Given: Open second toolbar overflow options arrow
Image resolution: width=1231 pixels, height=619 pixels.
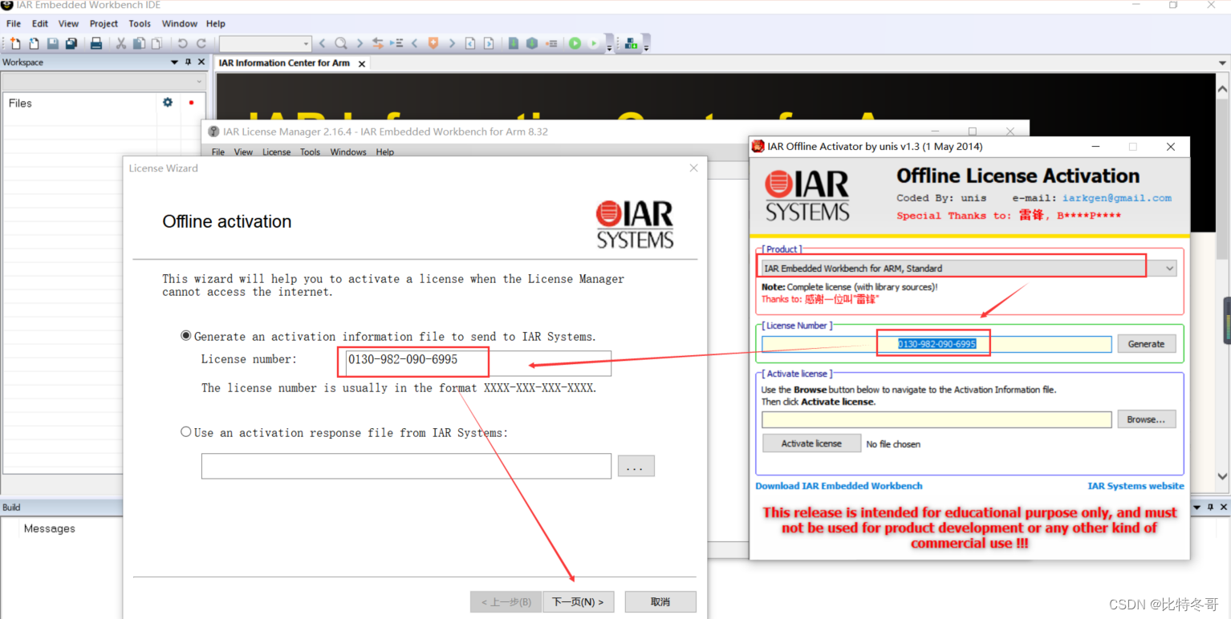Looking at the screenshot, I should [x=645, y=47].
